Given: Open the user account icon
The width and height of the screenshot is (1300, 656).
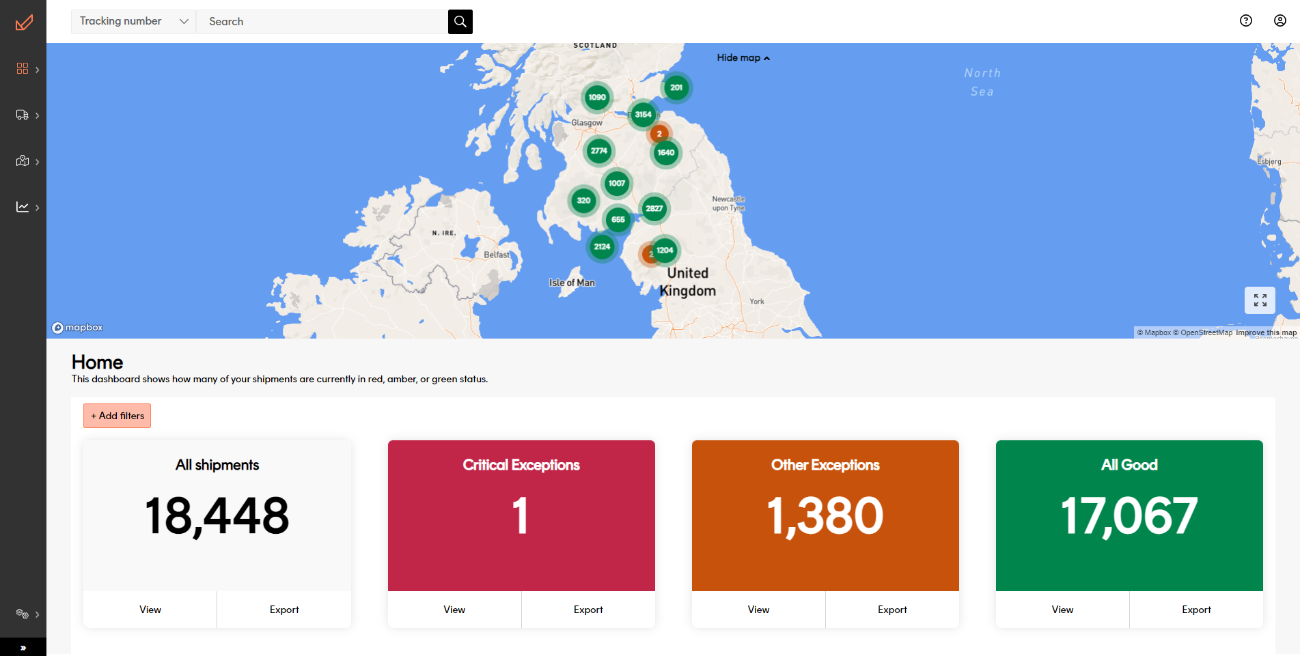Looking at the screenshot, I should click(x=1280, y=20).
